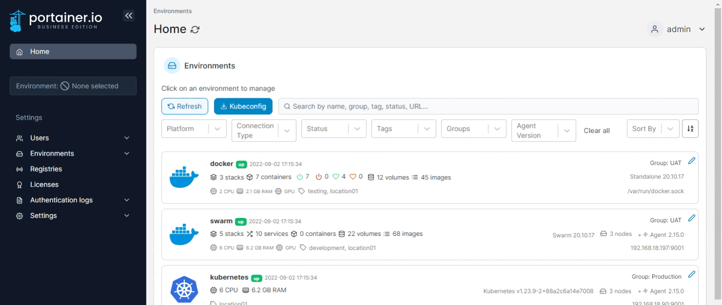Open Registries in the sidebar
722x305 pixels.
click(46, 169)
